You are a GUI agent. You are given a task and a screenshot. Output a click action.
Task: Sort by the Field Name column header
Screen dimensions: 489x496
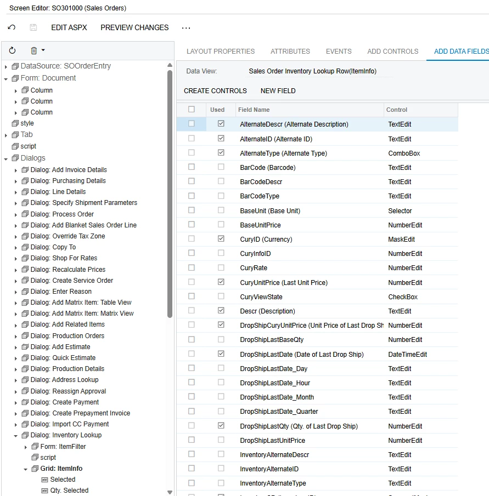[x=310, y=110]
